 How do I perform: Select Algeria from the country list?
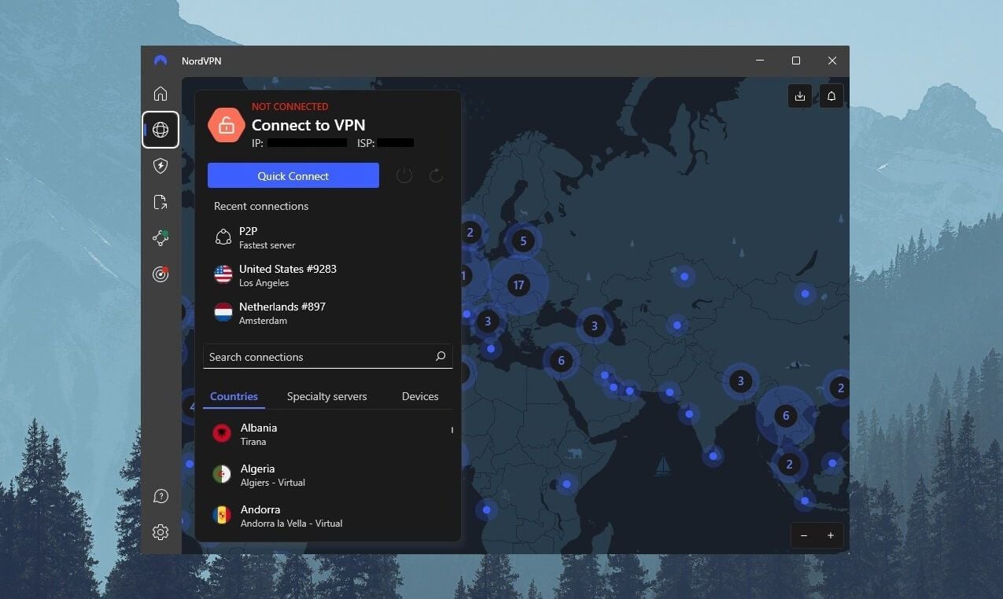[x=328, y=475]
